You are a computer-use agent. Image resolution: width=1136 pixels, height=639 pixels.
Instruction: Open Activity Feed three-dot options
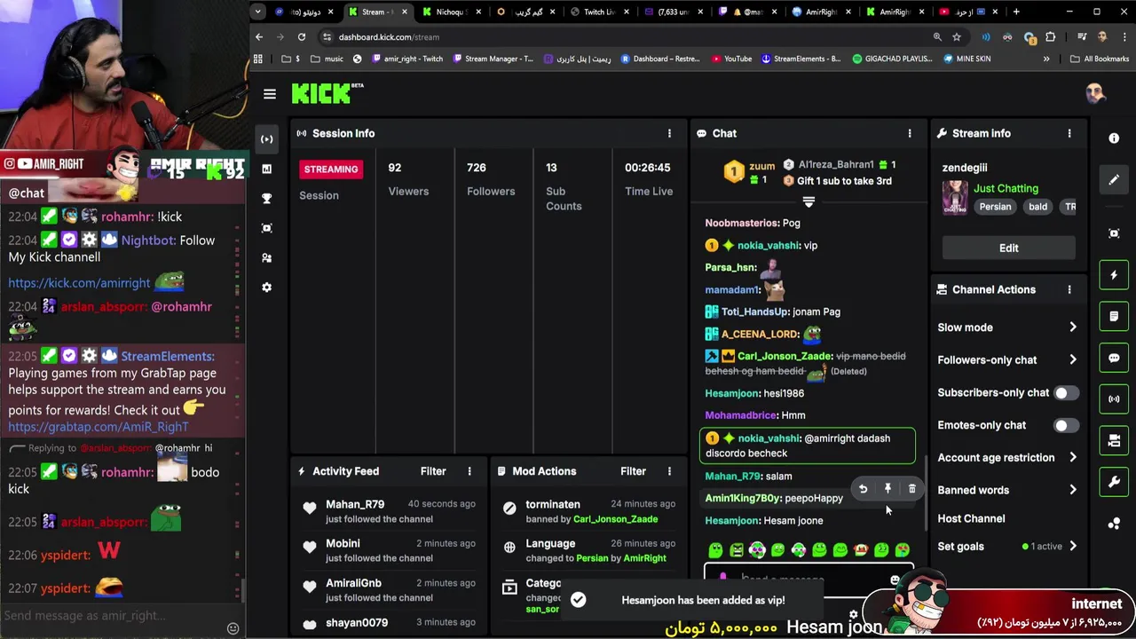tap(469, 471)
